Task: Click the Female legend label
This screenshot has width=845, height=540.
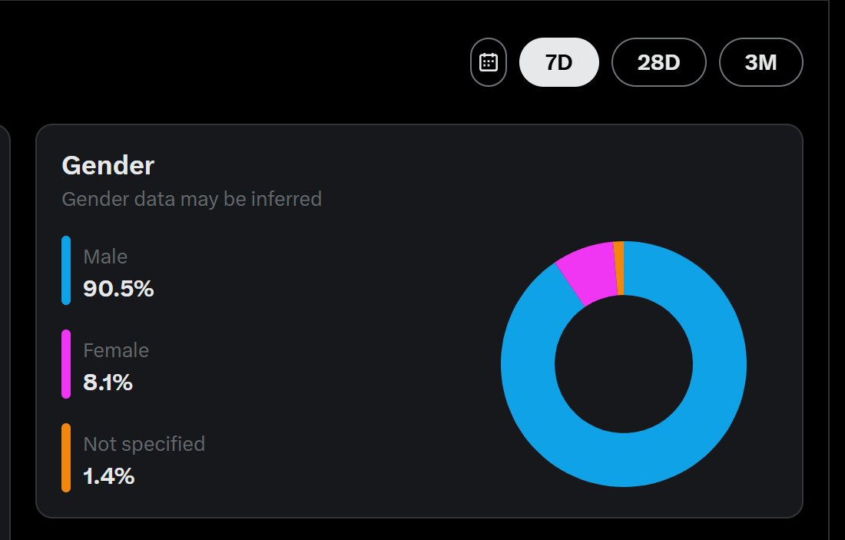Action: [x=116, y=350]
